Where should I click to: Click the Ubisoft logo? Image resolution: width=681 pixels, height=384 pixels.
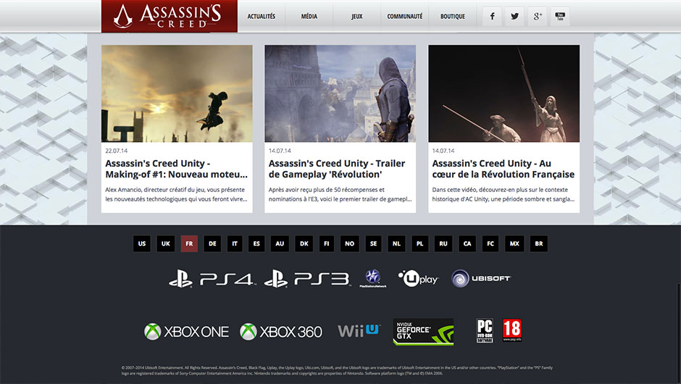click(481, 278)
